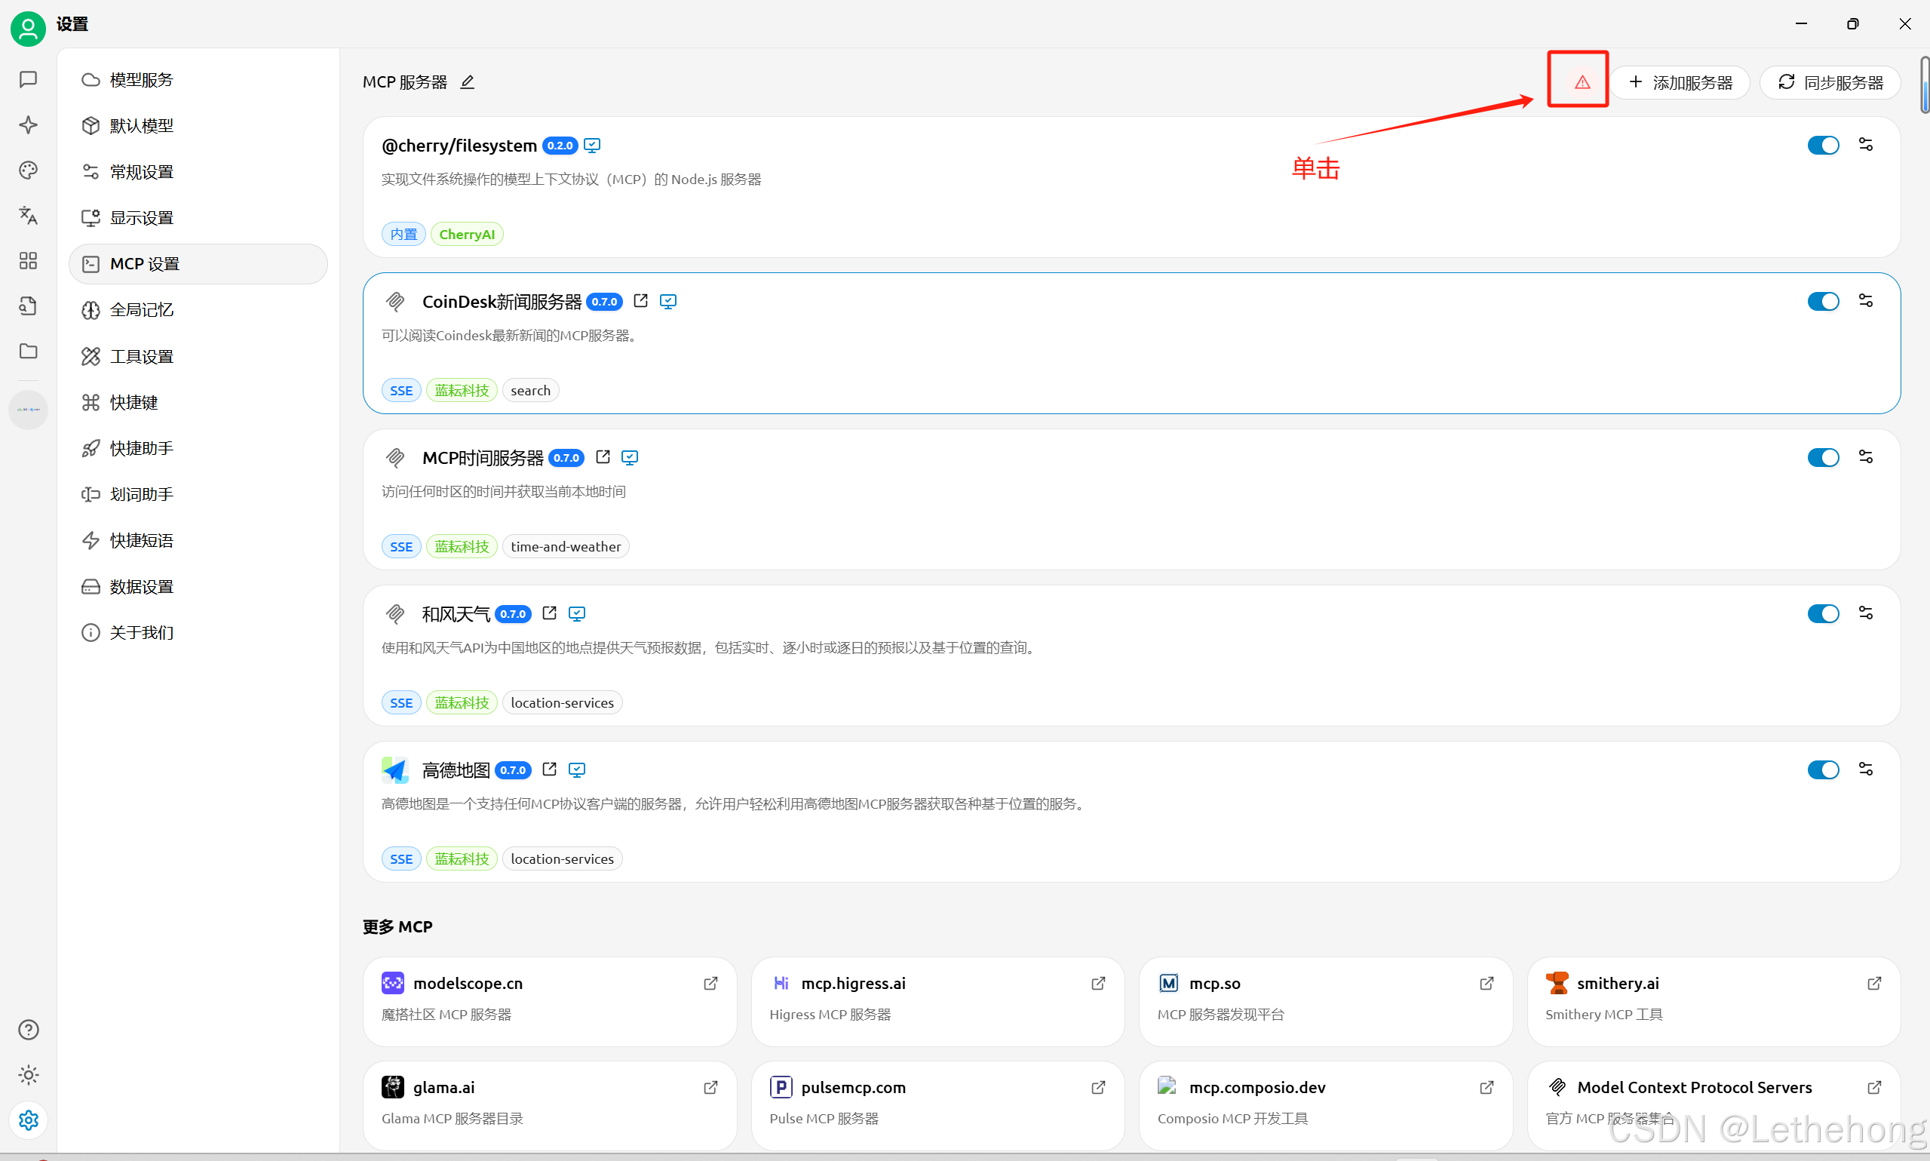The width and height of the screenshot is (1930, 1161).
Task: Click the search tag on CoinDesk card
Action: tap(530, 390)
